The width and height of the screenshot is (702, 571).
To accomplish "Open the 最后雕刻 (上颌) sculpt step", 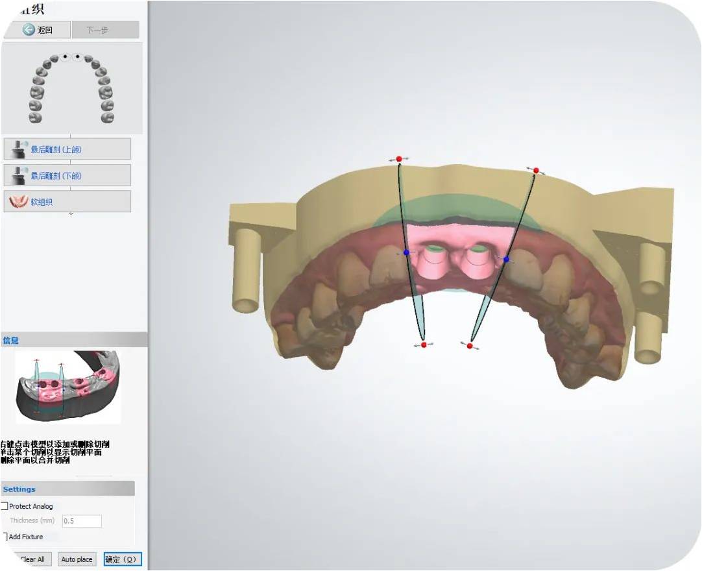I will pyautogui.click(x=67, y=149).
